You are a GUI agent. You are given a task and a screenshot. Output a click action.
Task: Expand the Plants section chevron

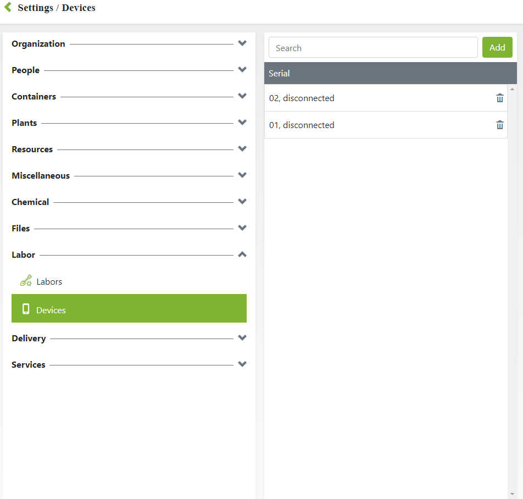(242, 123)
